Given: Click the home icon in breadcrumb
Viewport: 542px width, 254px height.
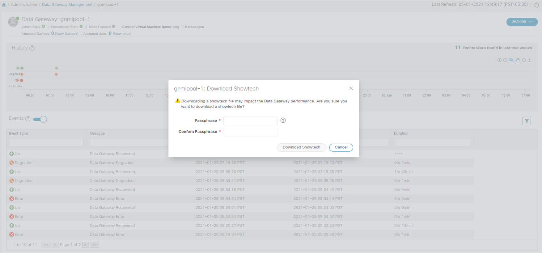Looking at the screenshot, I should [4, 5].
